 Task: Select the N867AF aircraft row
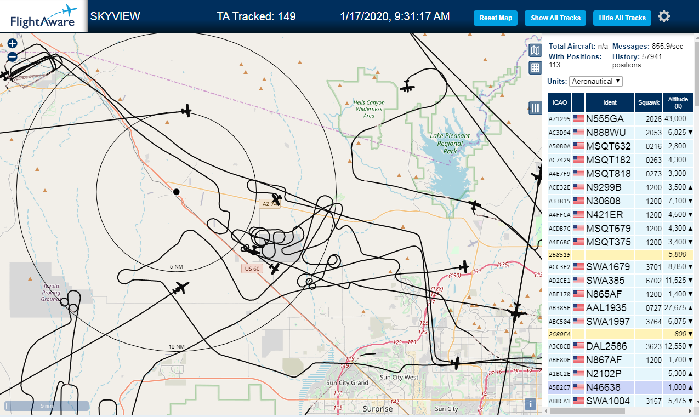coord(621,359)
